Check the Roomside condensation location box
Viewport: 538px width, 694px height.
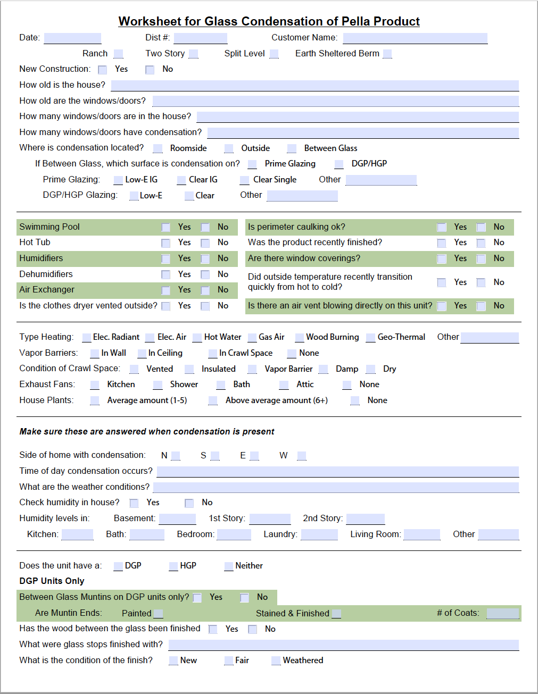tap(158, 148)
